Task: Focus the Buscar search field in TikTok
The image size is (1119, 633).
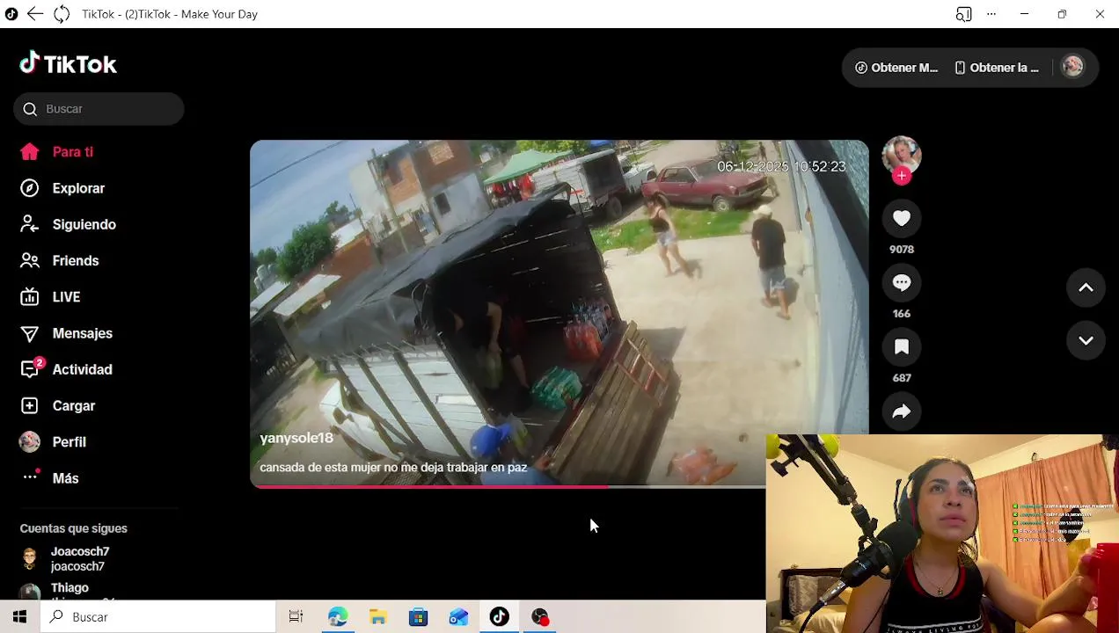Action: click(x=99, y=109)
